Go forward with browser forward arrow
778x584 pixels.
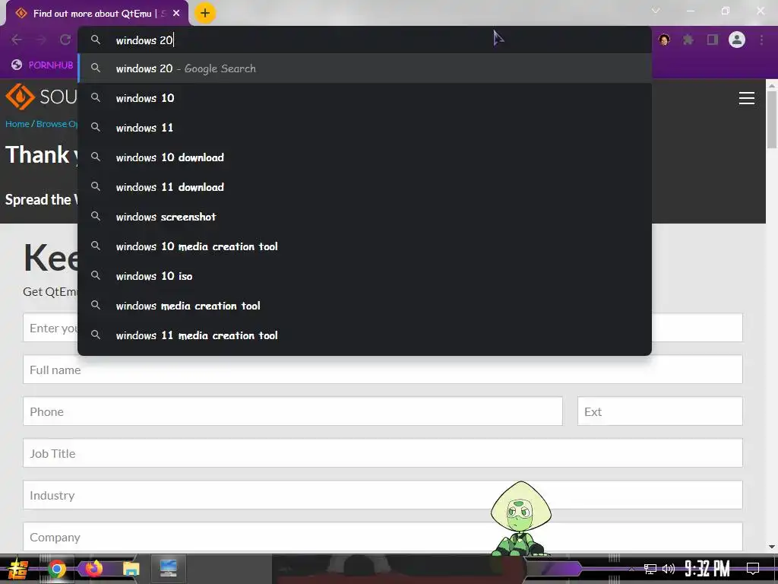coord(41,40)
